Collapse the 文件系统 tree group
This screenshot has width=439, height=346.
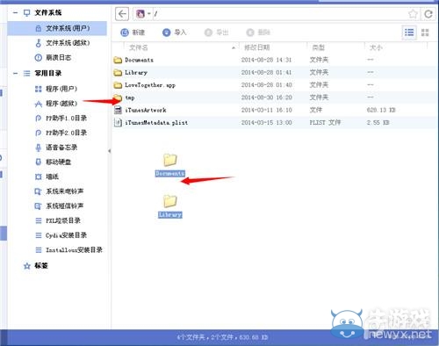16,12
